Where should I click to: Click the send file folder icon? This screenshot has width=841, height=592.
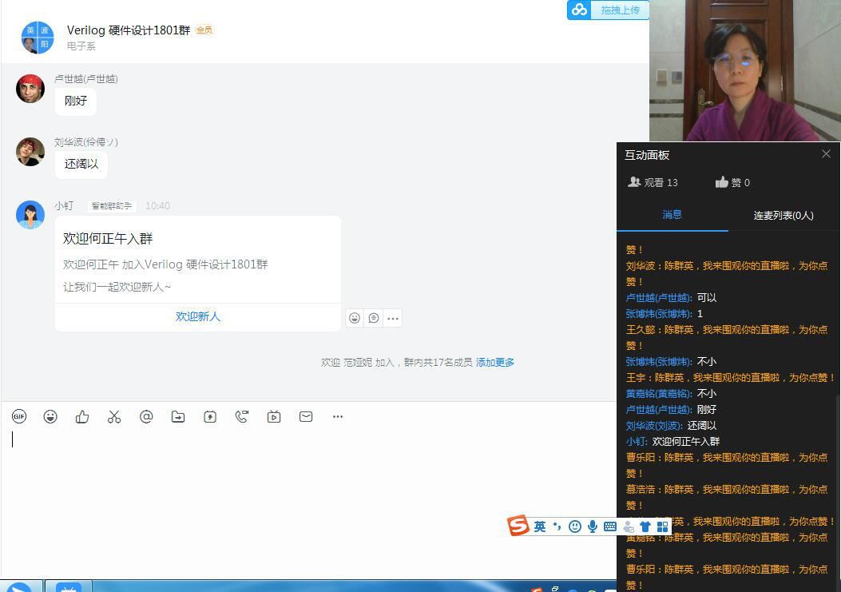click(178, 416)
